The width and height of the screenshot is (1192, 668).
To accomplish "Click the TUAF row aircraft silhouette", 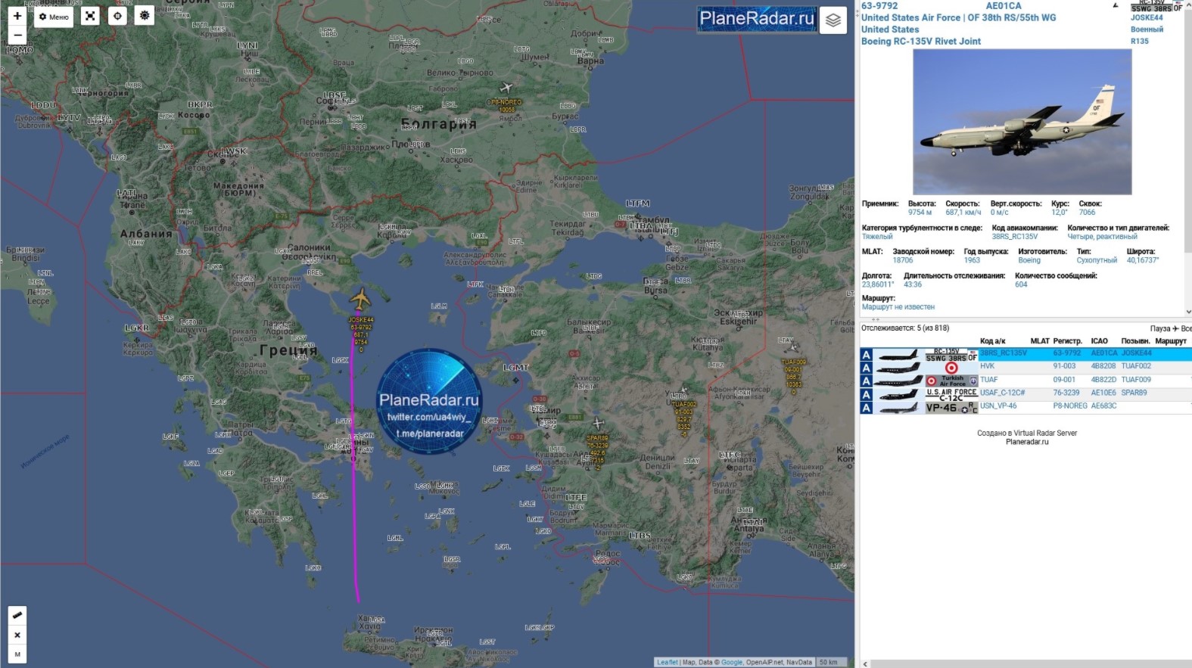I will click(x=898, y=381).
